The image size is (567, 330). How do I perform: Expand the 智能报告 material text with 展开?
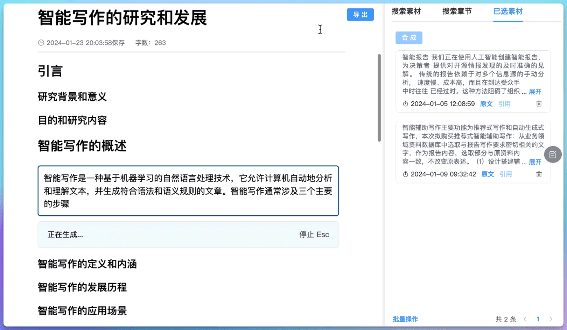(535, 92)
